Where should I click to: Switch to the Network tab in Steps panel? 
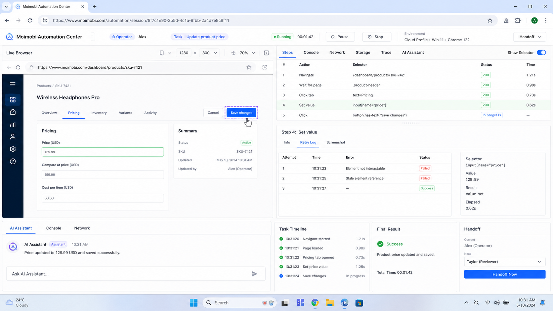click(x=337, y=53)
